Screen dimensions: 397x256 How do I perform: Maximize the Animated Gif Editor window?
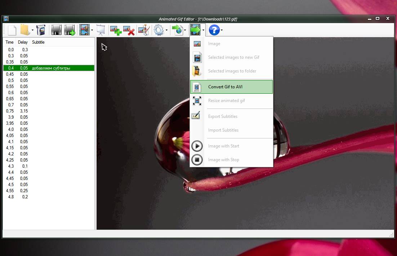[x=378, y=18]
